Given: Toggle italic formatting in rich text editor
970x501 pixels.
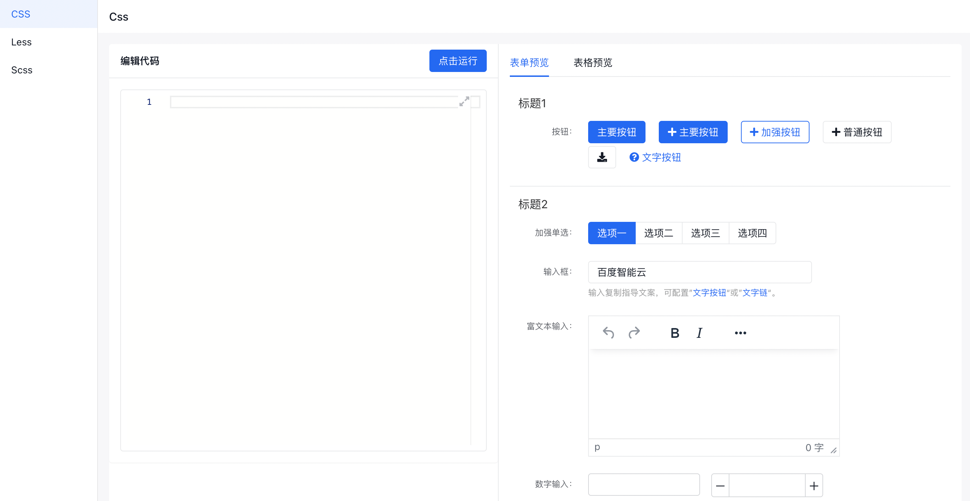Looking at the screenshot, I should (699, 333).
